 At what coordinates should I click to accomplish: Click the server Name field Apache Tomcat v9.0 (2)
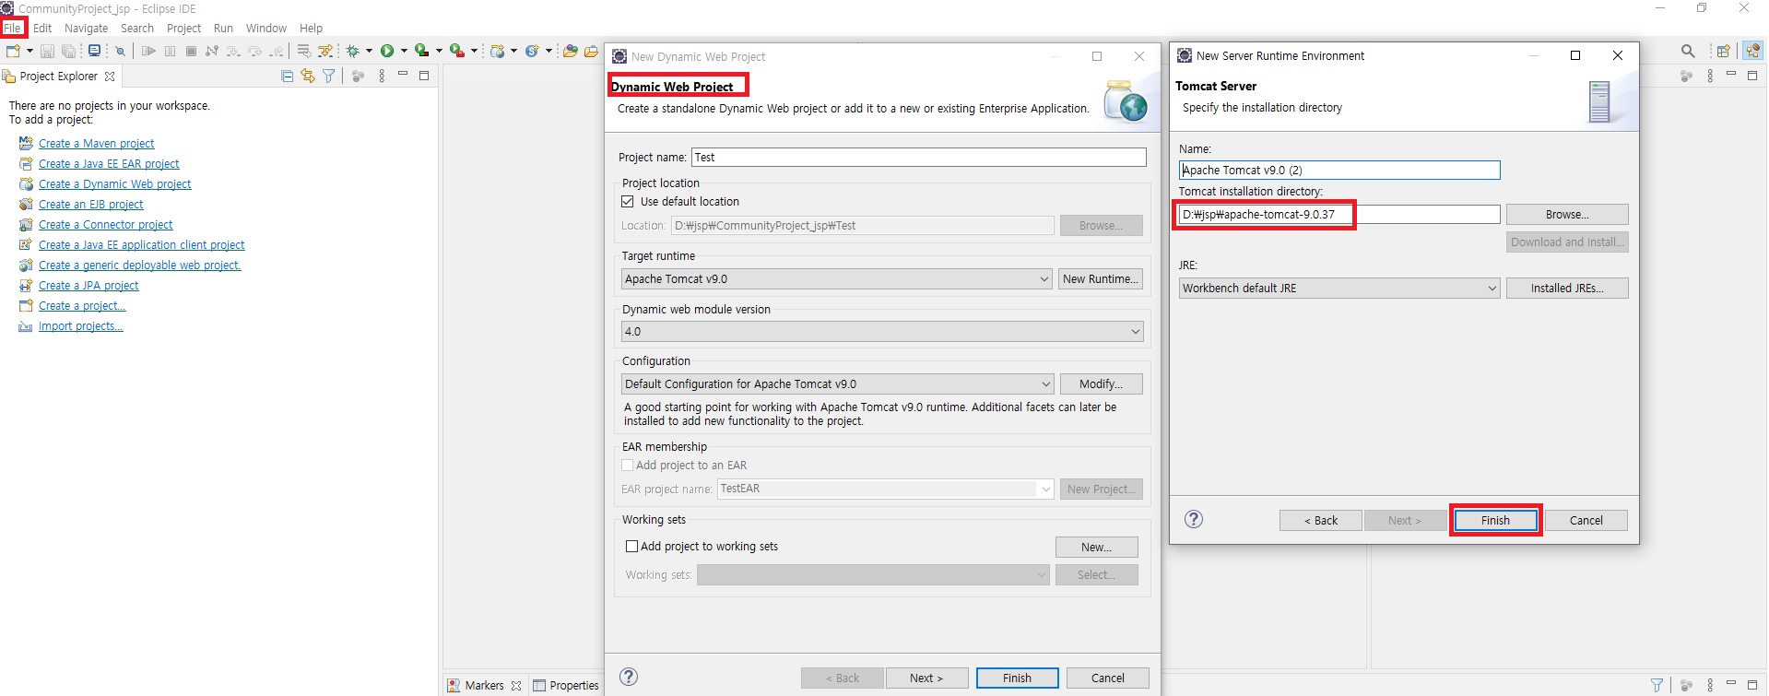tap(1339, 170)
